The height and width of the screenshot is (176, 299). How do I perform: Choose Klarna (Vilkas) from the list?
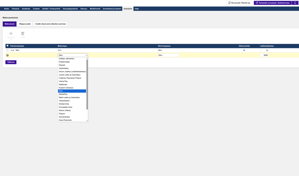pos(72,110)
